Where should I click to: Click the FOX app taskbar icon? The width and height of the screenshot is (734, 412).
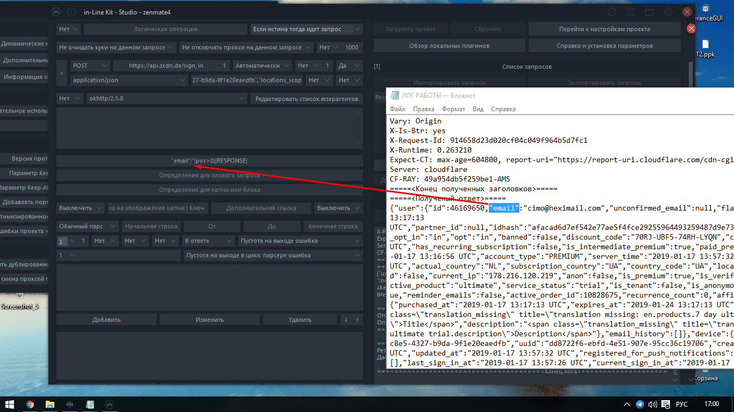(70, 404)
